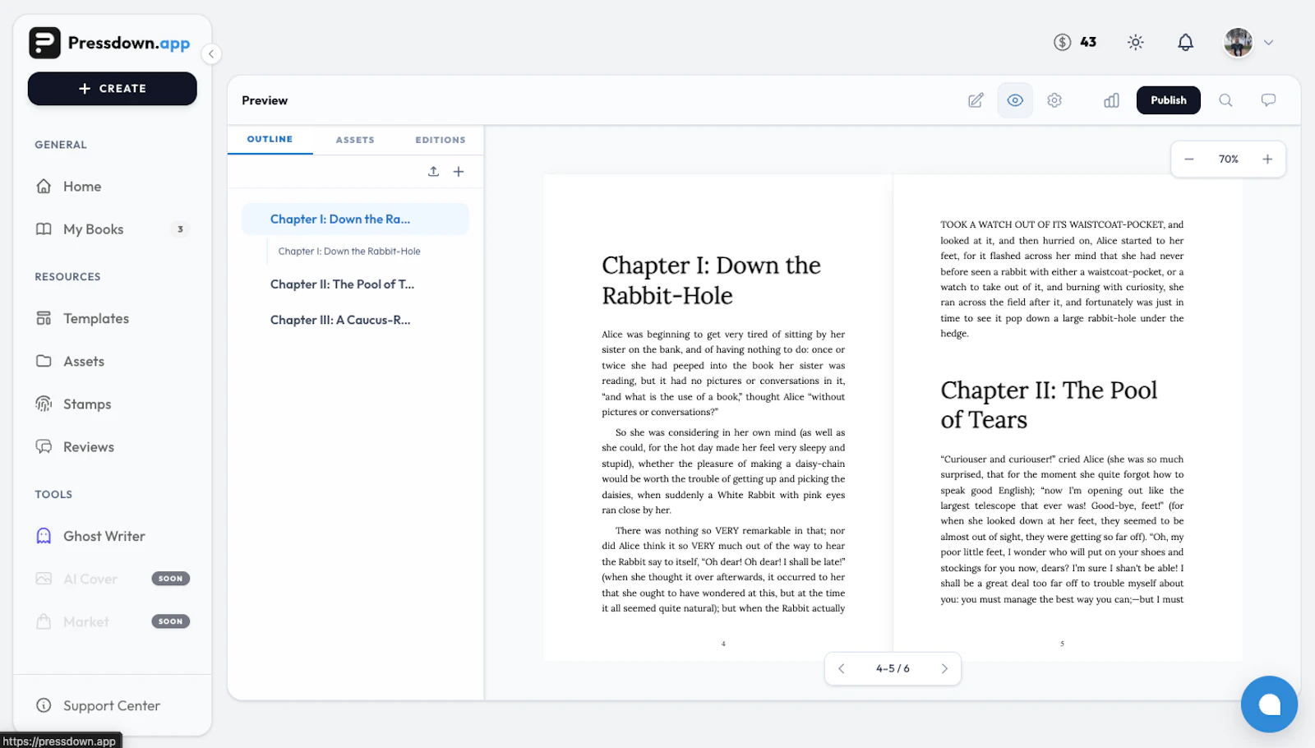This screenshot has width=1315, height=748.
Task: Select the Editions tab
Action: (441, 140)
